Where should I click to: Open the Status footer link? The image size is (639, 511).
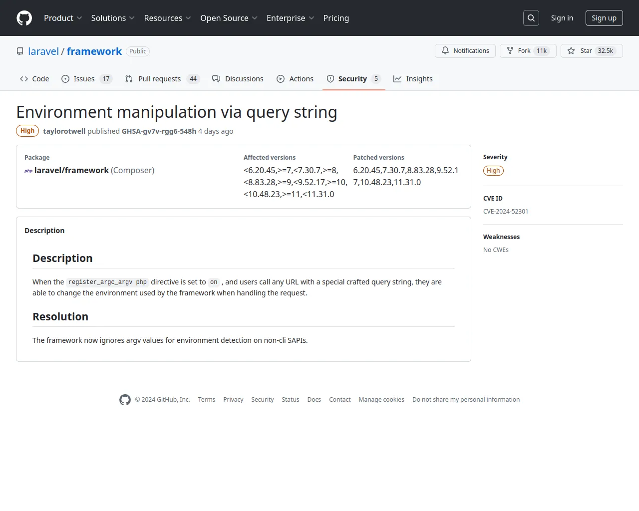(291, 400)
